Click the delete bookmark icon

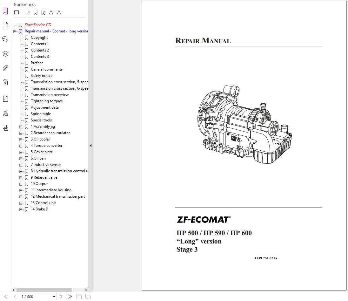(28, 12)
